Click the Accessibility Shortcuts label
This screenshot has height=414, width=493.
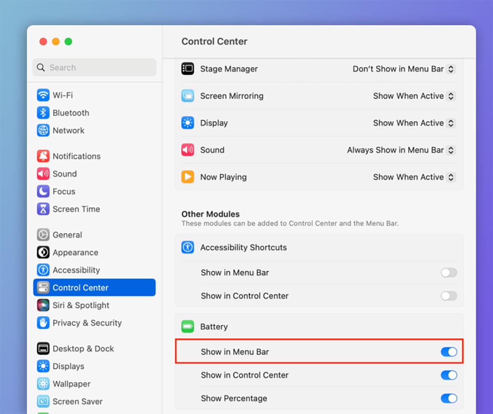[244, 247]
